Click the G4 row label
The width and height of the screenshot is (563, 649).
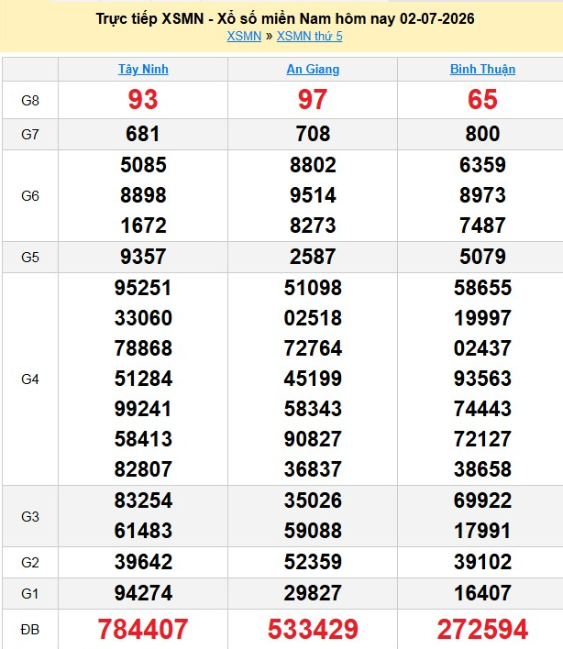click(30, 379)
